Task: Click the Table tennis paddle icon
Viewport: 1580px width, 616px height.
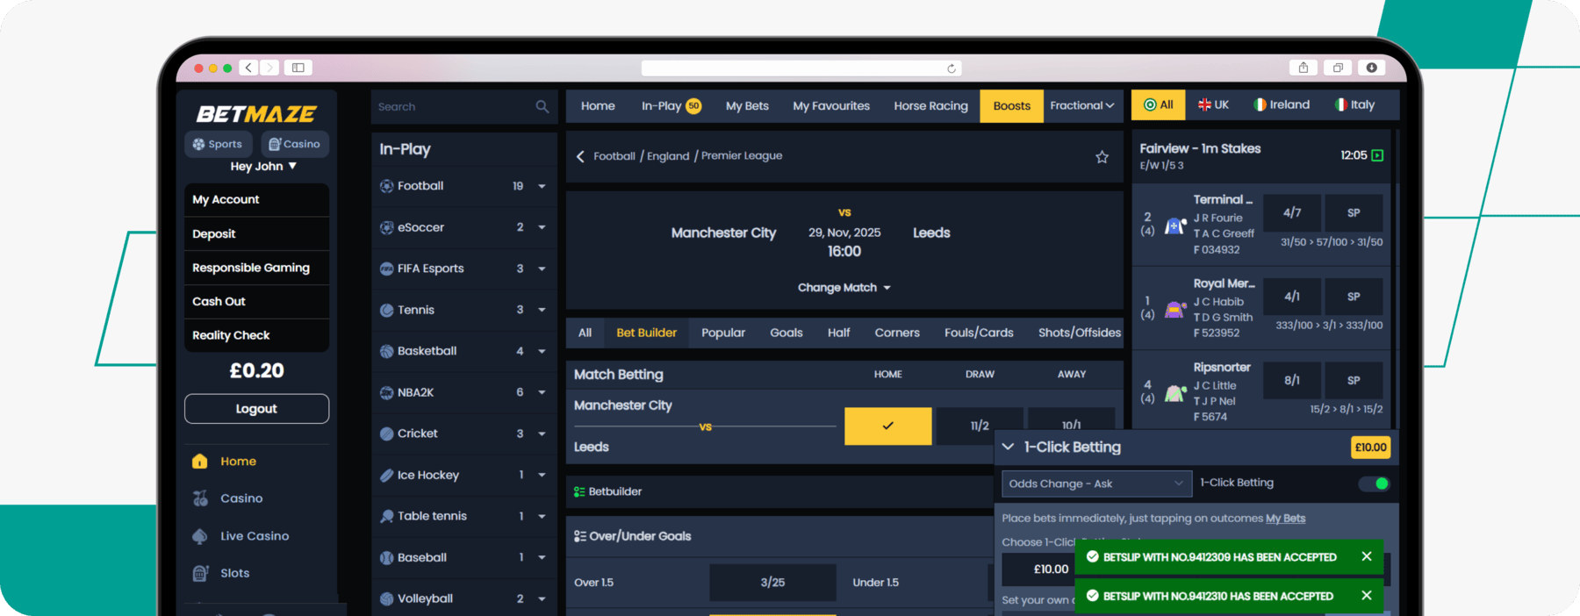Action: click(x=386, y=516)
